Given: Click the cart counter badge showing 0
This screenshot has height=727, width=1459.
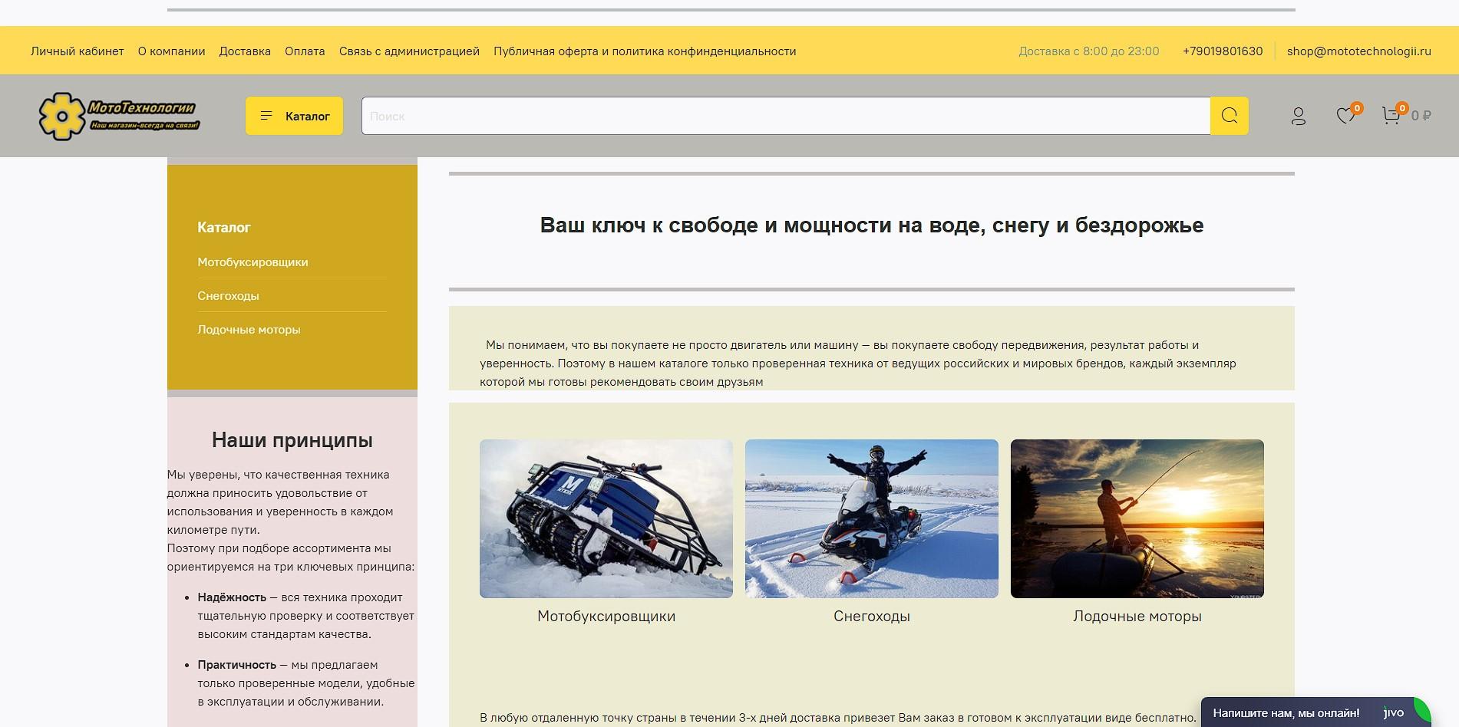Looking at the screenshot, I should click(x=1402, y=107).
